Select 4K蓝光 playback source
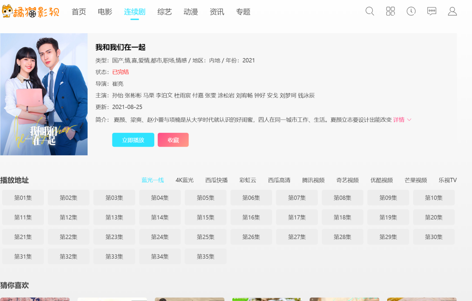 [185, 180]
